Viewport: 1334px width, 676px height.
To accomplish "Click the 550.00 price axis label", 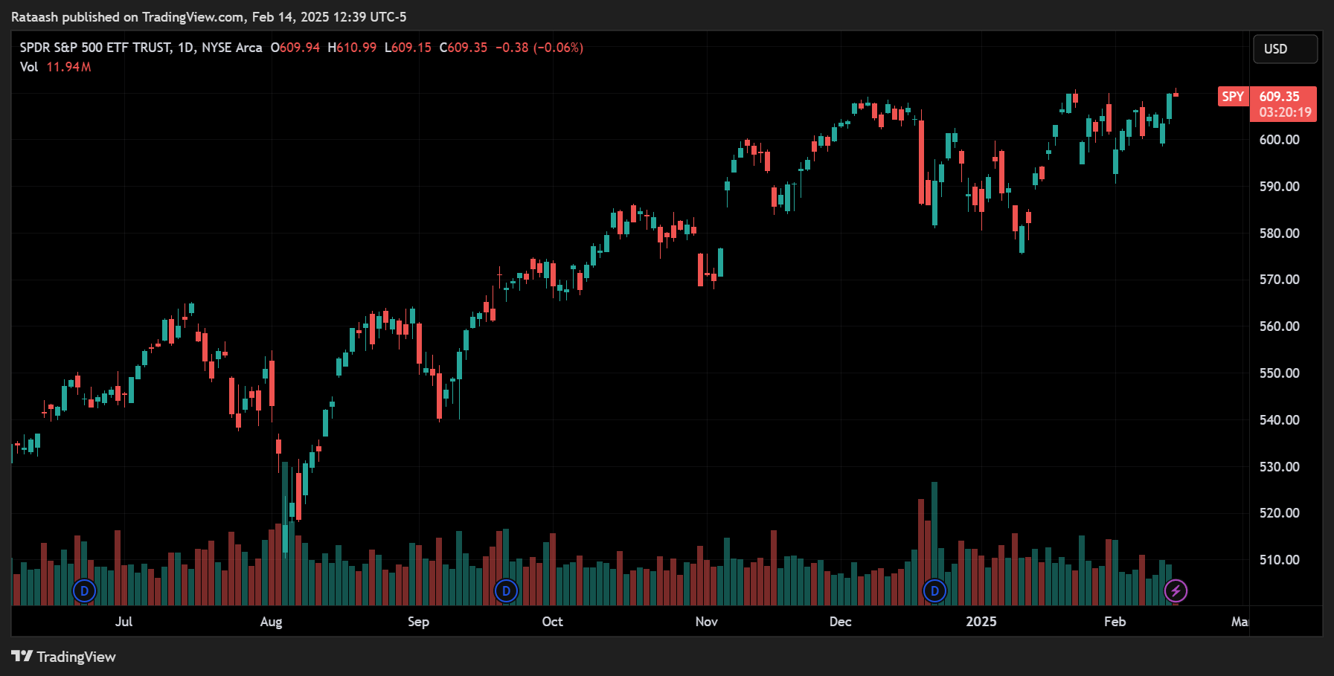I will [x=1279, y=373].
